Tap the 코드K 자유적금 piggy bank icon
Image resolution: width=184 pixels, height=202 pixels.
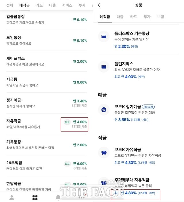click(103, 153)
